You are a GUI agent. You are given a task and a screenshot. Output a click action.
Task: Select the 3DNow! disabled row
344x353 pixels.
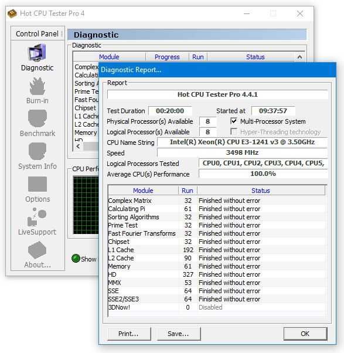click(x=217, y=307)
